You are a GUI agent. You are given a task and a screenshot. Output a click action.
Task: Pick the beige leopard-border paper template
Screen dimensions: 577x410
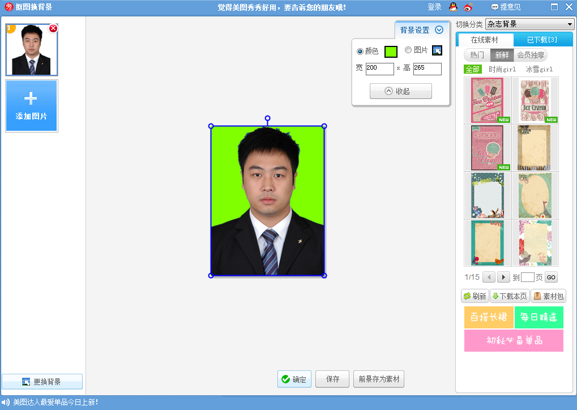click(x=535, y=148)
